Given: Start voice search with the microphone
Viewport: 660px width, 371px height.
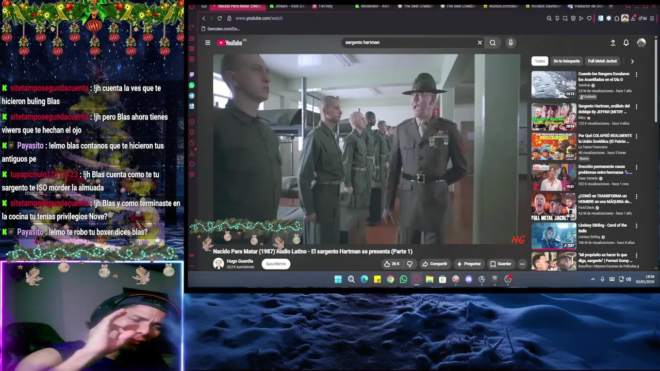Looking at the screenshot, I should (x=510, y=43).
